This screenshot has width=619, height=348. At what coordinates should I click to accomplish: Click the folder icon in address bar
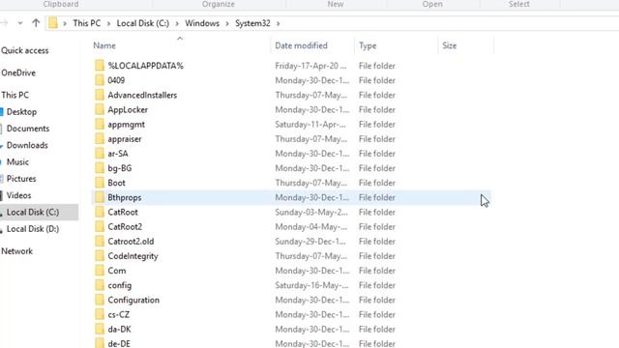[53, 23]
